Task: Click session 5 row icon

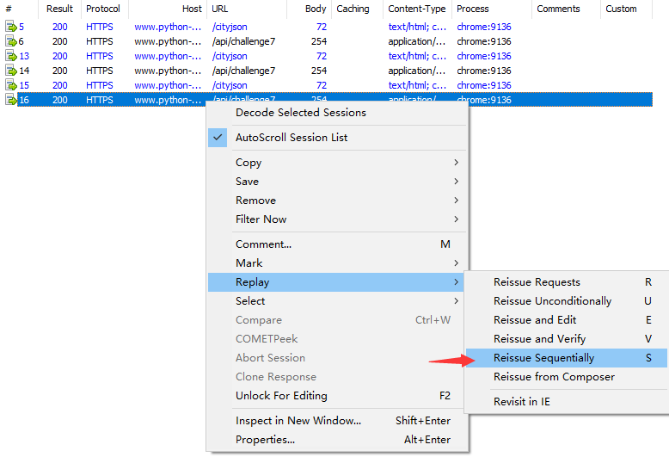Action: 11,27
